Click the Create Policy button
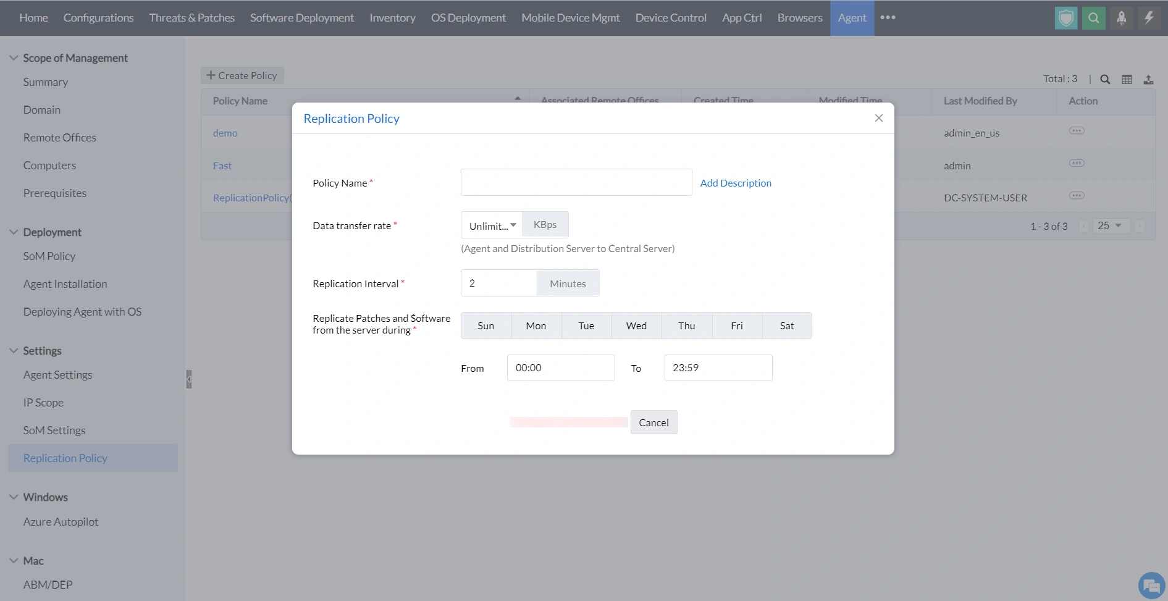Screen dimensions: 1168x601 click(242, 75)
